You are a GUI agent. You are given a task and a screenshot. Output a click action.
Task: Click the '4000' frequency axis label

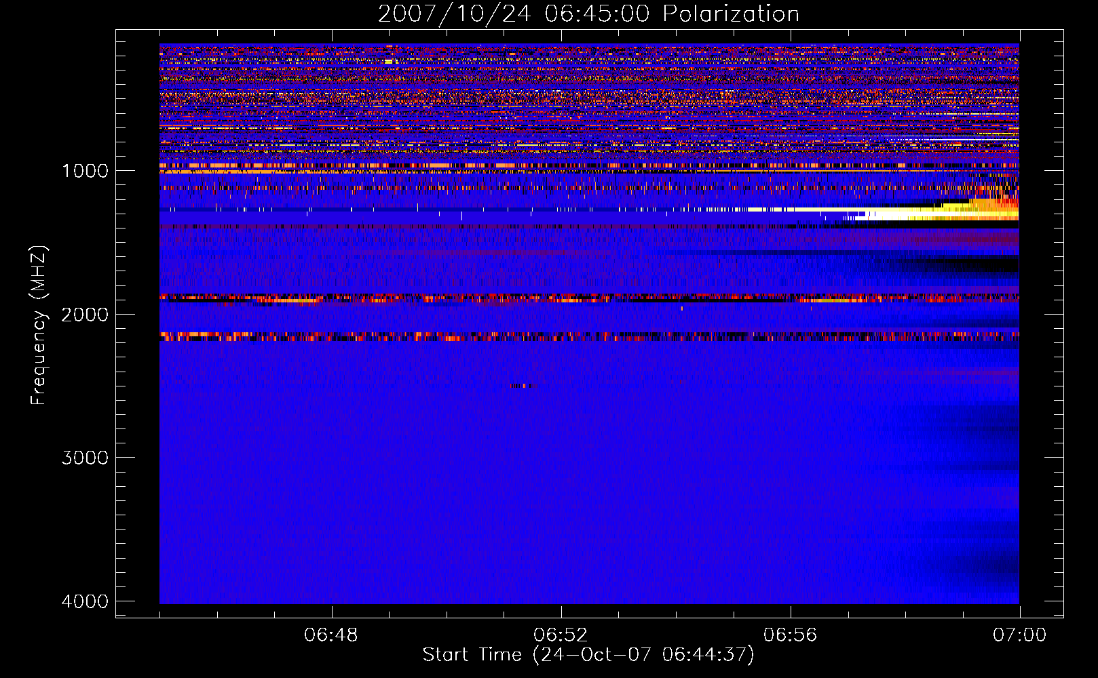[x=85, y=601]
